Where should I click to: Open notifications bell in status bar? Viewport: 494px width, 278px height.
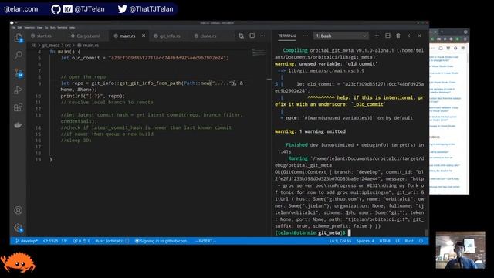421,241
